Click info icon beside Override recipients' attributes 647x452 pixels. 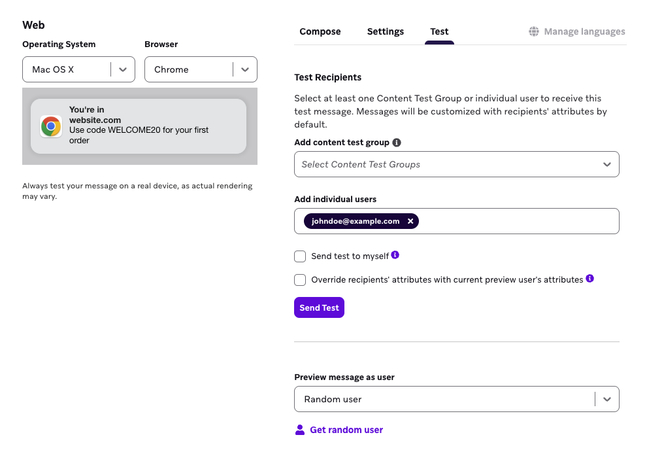(x=589, y=279)
